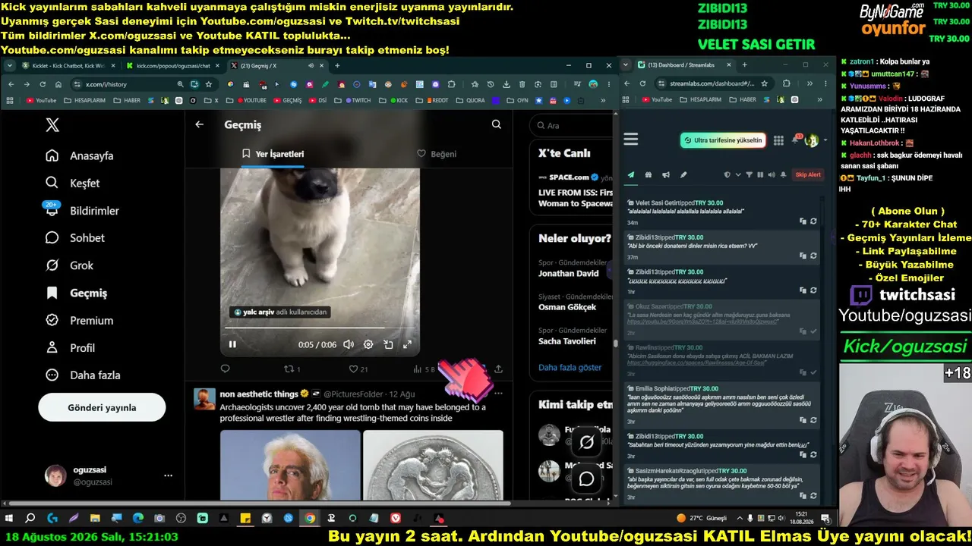This screenshot has height=546, width=972.
Task: Open the gift icon tab in Streamlabs
Action: (649, 174)
